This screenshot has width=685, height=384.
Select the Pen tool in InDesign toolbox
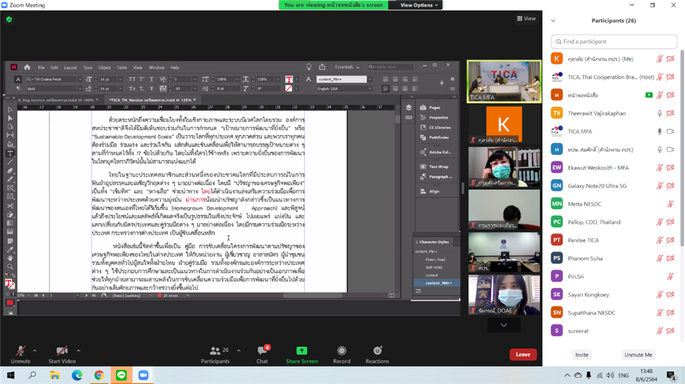tap(10, 170)
